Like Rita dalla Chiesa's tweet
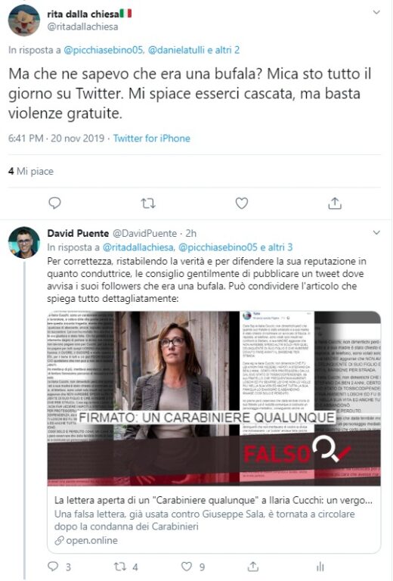This screenshot has width=393, height=581. click(x=242, y=203)
